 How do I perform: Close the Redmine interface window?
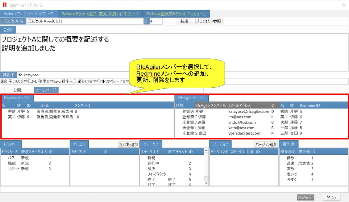pyautogui.click(x=344, y=5)
